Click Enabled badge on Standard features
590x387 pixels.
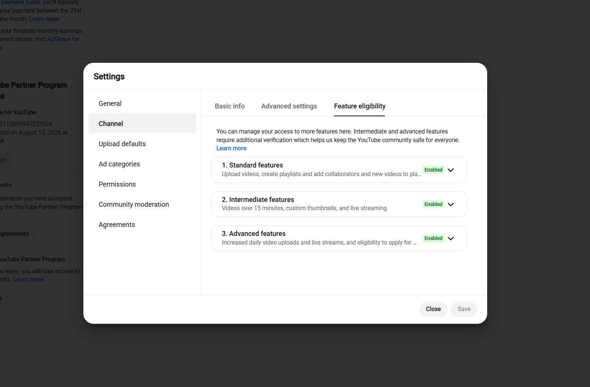[433, 170]
